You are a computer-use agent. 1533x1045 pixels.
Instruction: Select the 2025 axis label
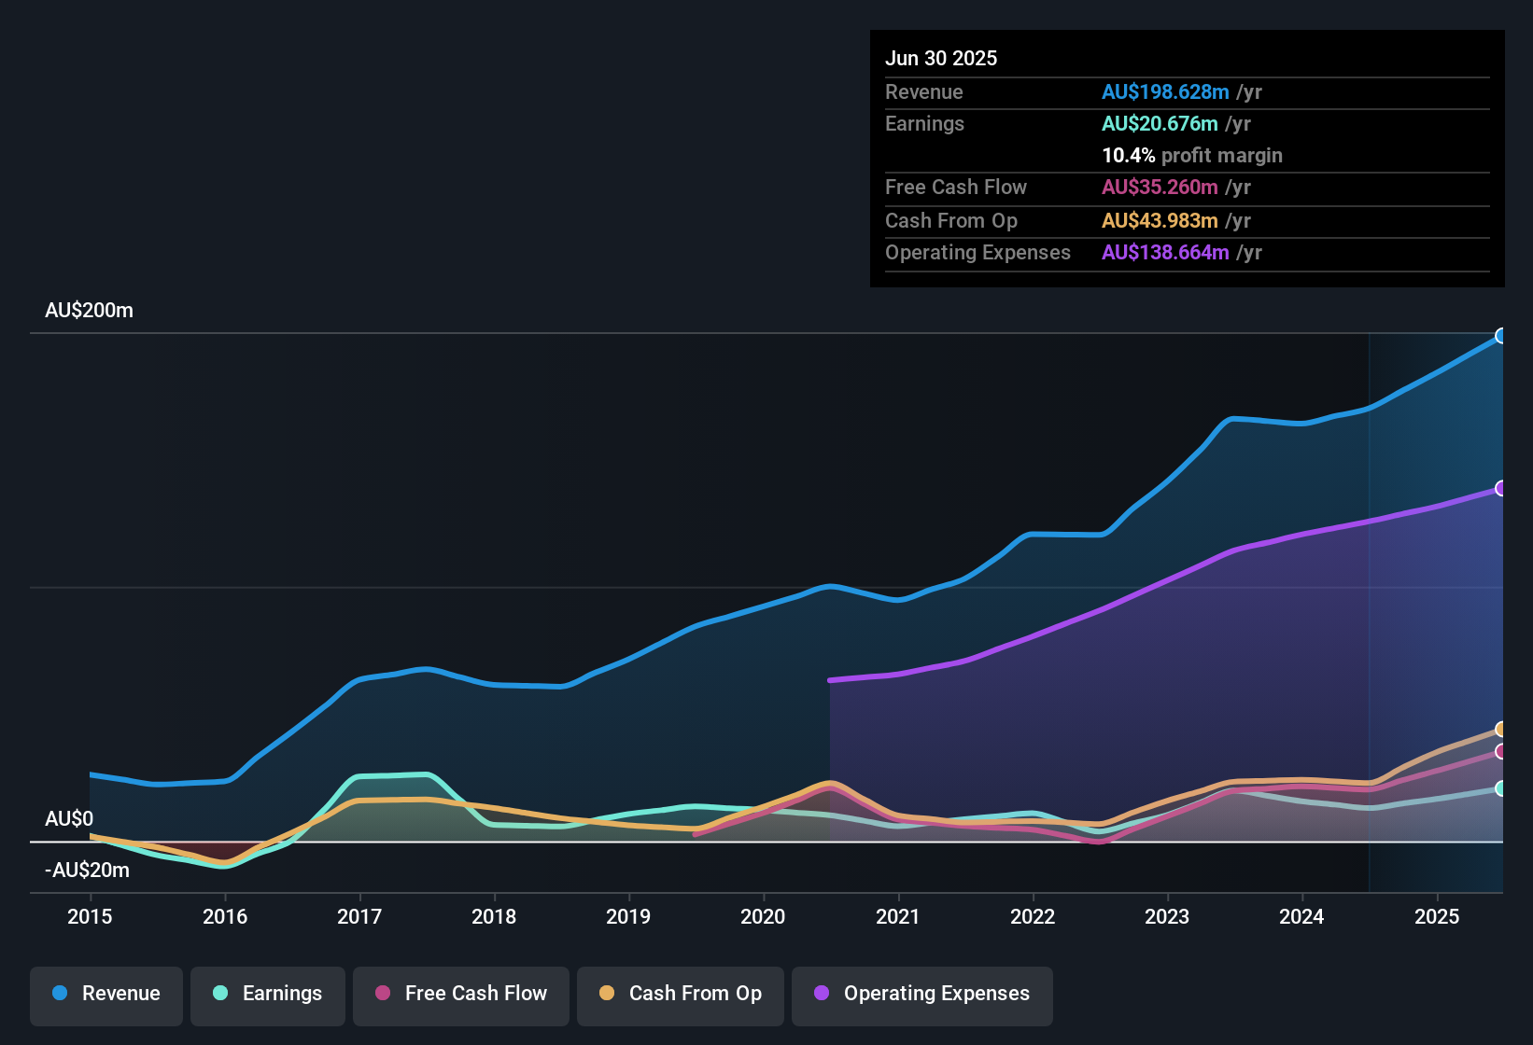tap(1438, 917)
